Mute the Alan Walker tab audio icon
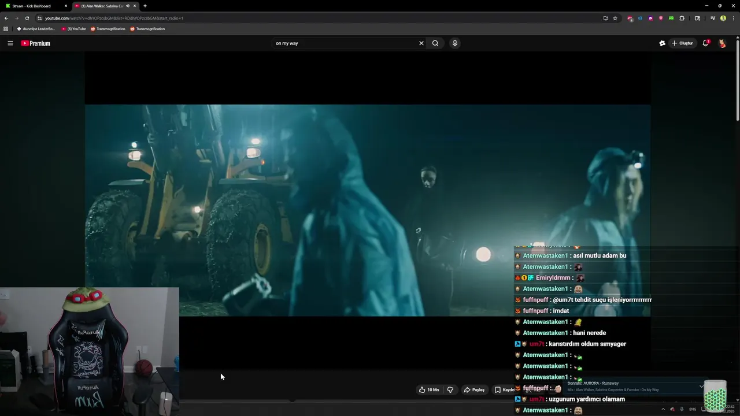740x416 pixels. [x=128, y=6]
